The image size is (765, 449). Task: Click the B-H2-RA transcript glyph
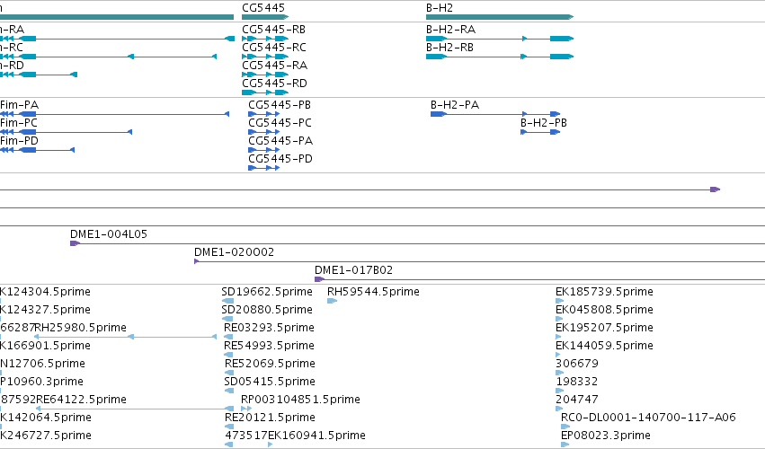click(500, 39)
